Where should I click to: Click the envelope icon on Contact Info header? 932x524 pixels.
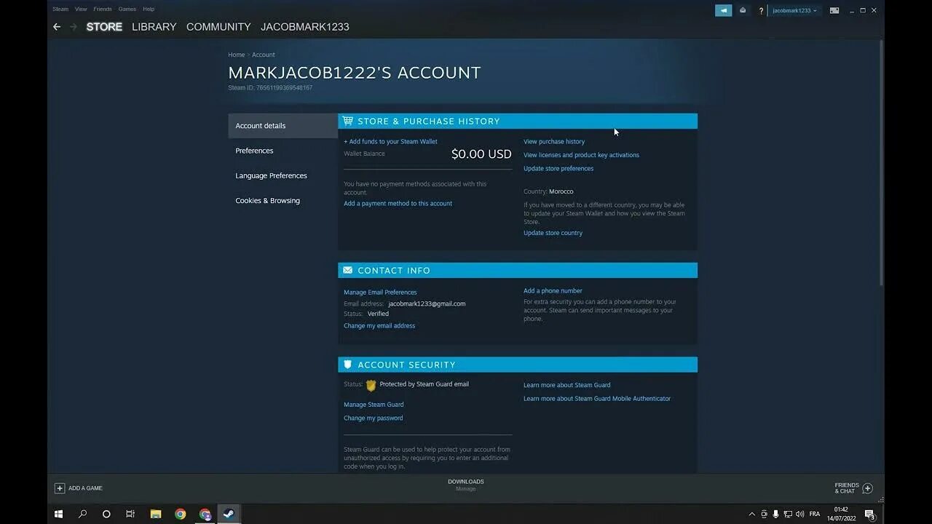(x=347, y=270)
